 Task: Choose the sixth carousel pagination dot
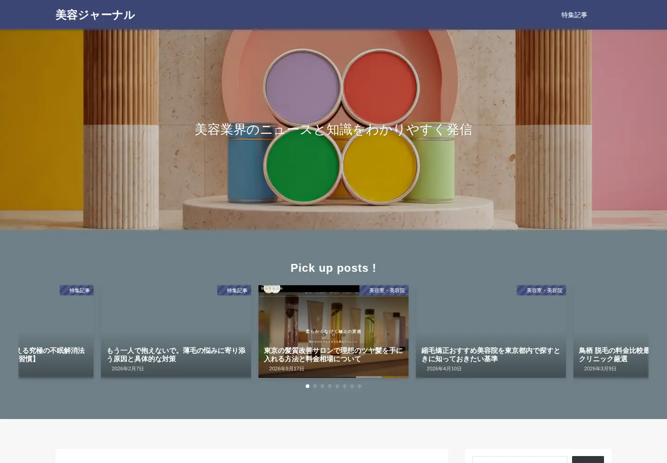tap(345, 386)
